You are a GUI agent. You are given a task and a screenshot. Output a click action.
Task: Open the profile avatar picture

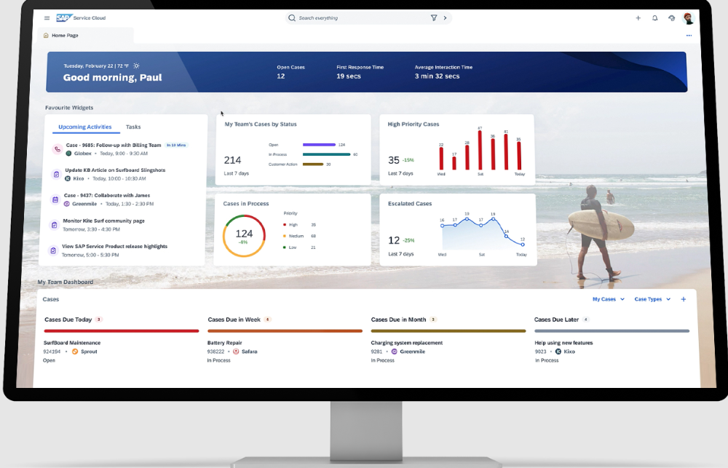[x=689, y=17]
